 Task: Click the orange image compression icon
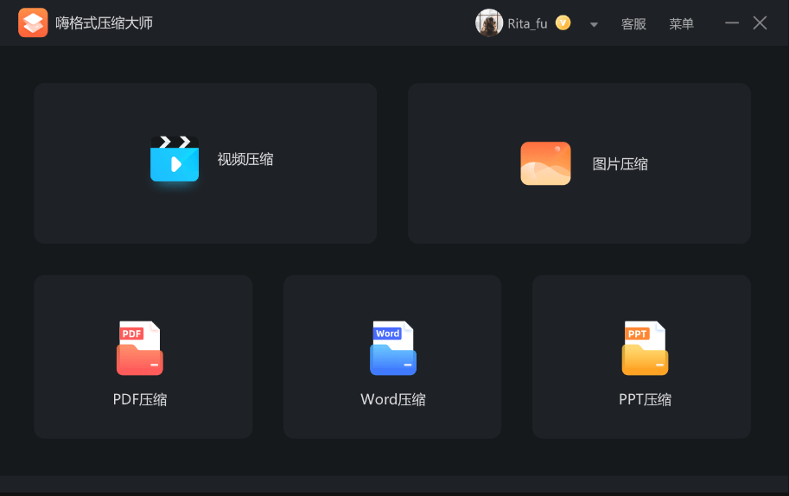(x=545, y=163)
